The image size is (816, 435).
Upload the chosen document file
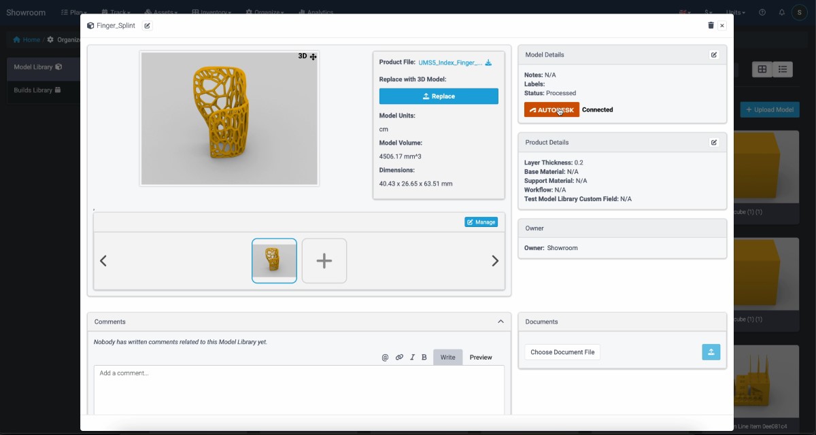click(x=711, y=352)
